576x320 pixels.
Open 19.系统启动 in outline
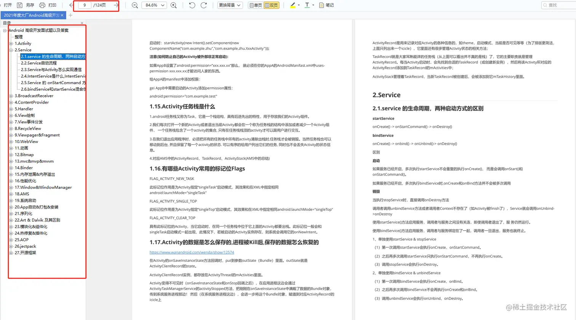(25, 201)
